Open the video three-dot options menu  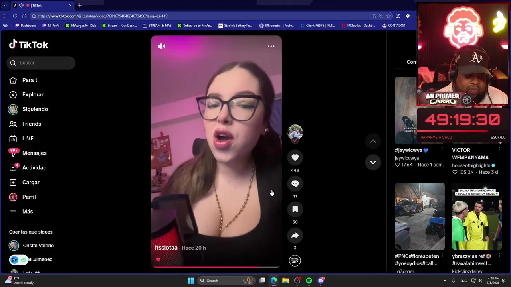point(271,46)
